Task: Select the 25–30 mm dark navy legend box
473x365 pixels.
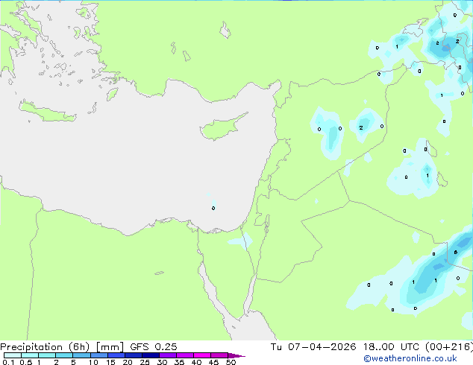Action: (x=151, y=355)
